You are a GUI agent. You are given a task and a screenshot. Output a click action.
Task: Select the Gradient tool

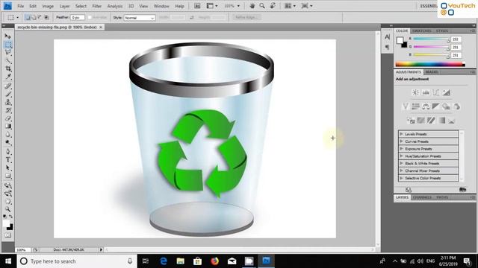point(8,126)
